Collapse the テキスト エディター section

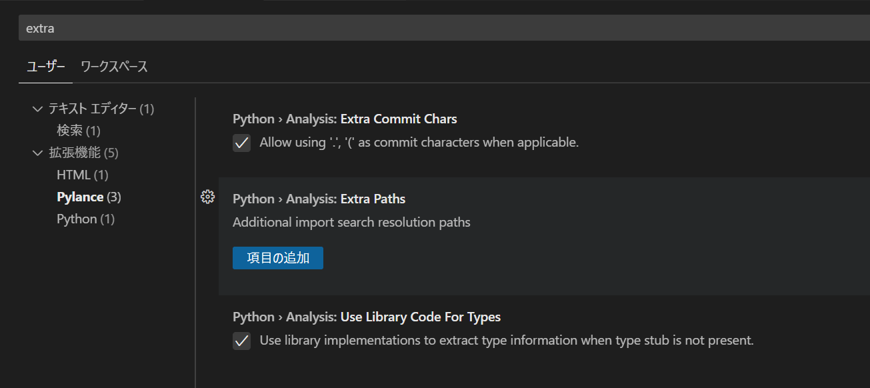pos(37,108)
